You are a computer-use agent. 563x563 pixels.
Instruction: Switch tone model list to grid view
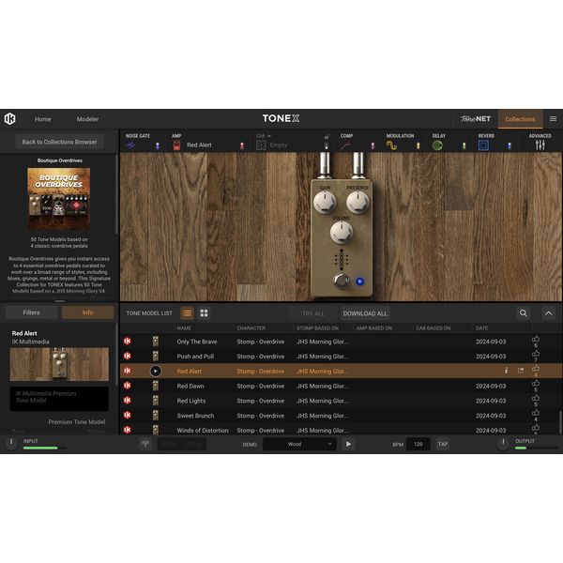204,313
